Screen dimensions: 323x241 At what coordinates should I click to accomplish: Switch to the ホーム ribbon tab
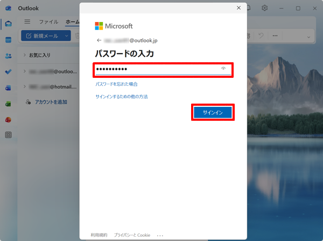pyautogui.click(x=73, y=22)
